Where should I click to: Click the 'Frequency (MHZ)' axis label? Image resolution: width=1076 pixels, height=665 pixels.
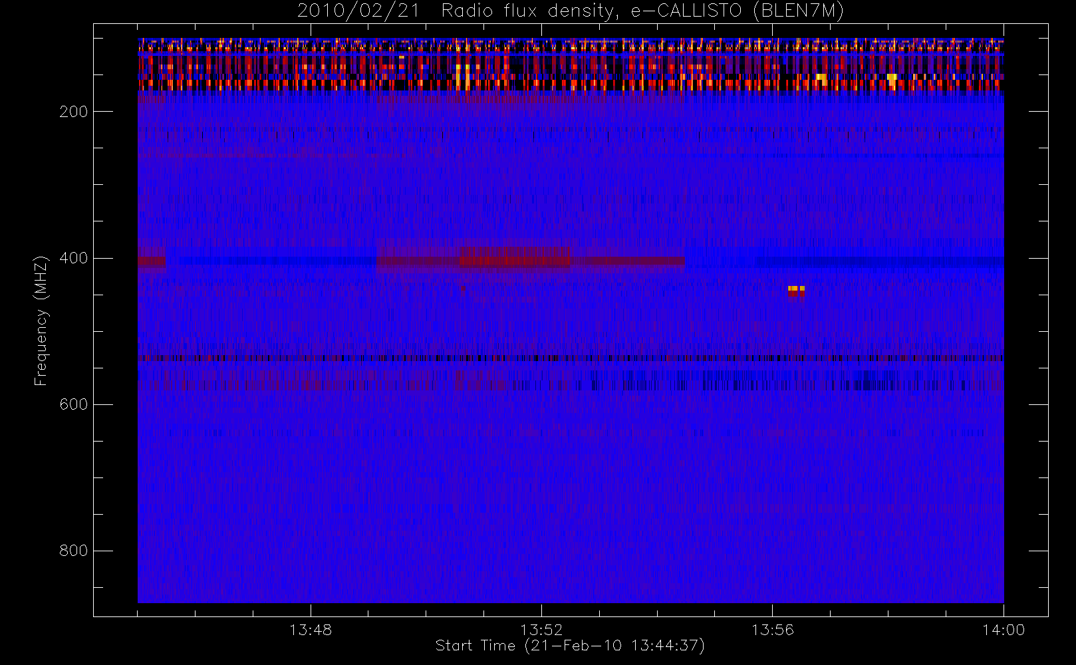tap(41, 321)
